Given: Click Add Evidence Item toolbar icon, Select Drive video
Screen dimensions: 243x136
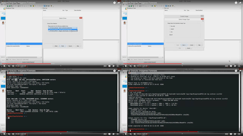Looking at the screenshot, I should coord(8,6).
